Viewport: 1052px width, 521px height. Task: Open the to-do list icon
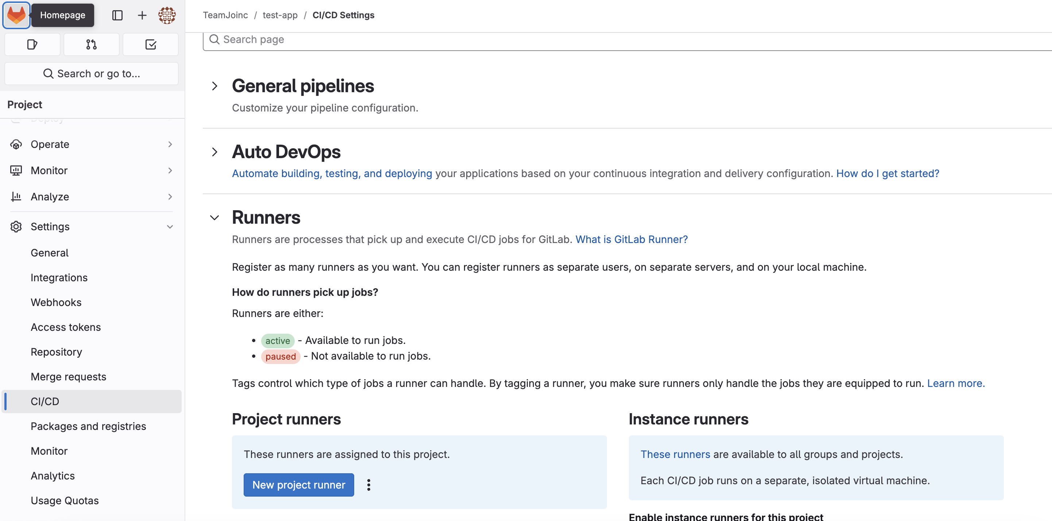coord(150,44)
